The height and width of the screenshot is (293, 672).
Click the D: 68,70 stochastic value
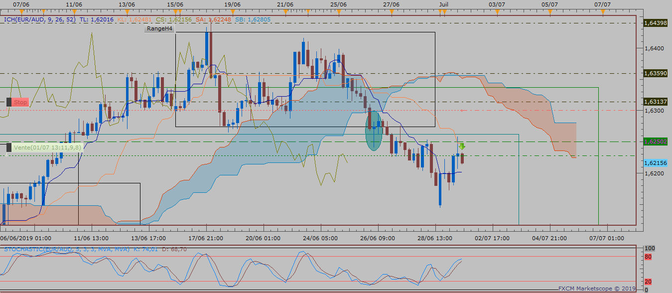click(x=174, y=249)
